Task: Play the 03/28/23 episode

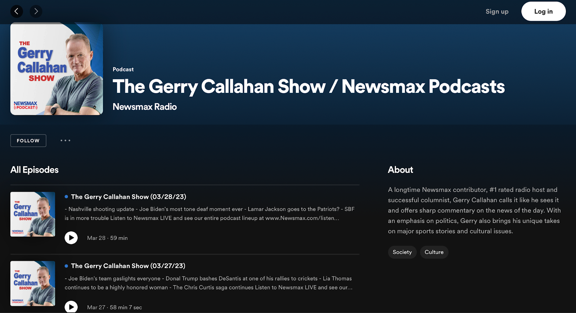Action: [x=71, y=238]
